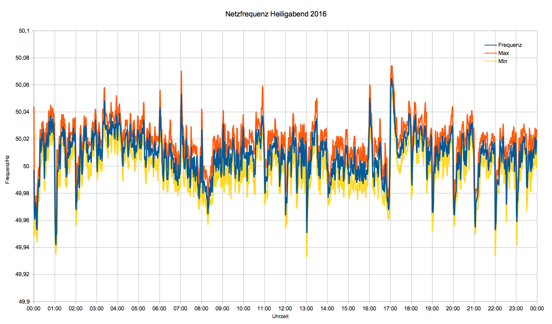Screen dimensions: 552x324
Task: Click the 49,94 y-axis label
Action: (23, 247)
